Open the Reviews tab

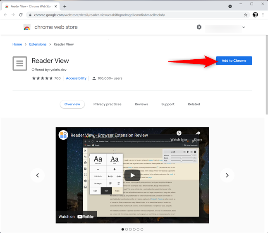(x=141, y=104)
